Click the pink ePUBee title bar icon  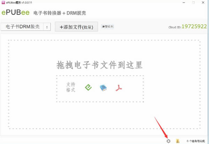click(x=3, y=2)
